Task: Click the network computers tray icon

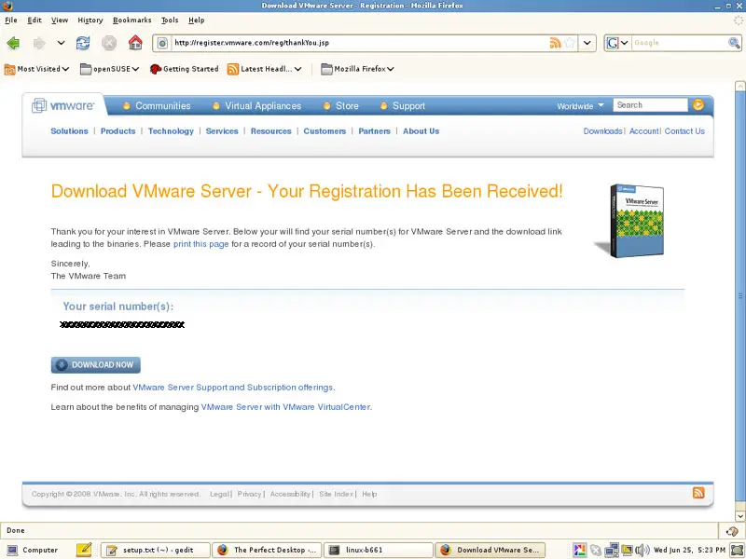Action: tap(612, 550)
